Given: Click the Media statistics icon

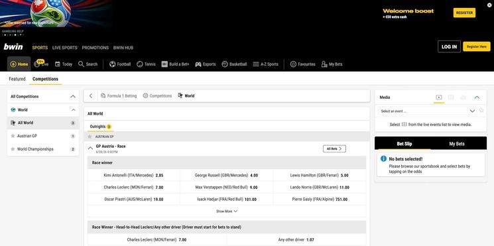Looking at the screenshot, I should pos(463,97).
